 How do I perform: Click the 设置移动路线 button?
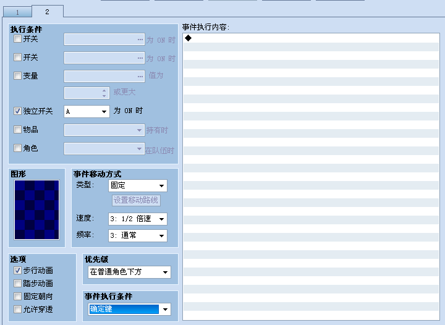(136, 201)
